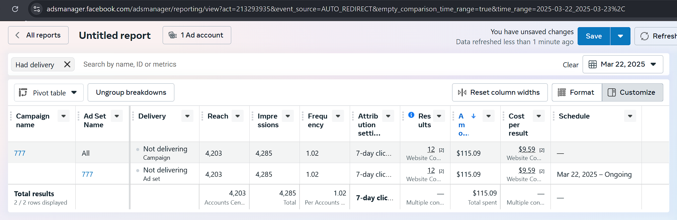Screen dimensions: 677x220
Task: Click Ungroup breakdowns
Action: pos(131,92)
